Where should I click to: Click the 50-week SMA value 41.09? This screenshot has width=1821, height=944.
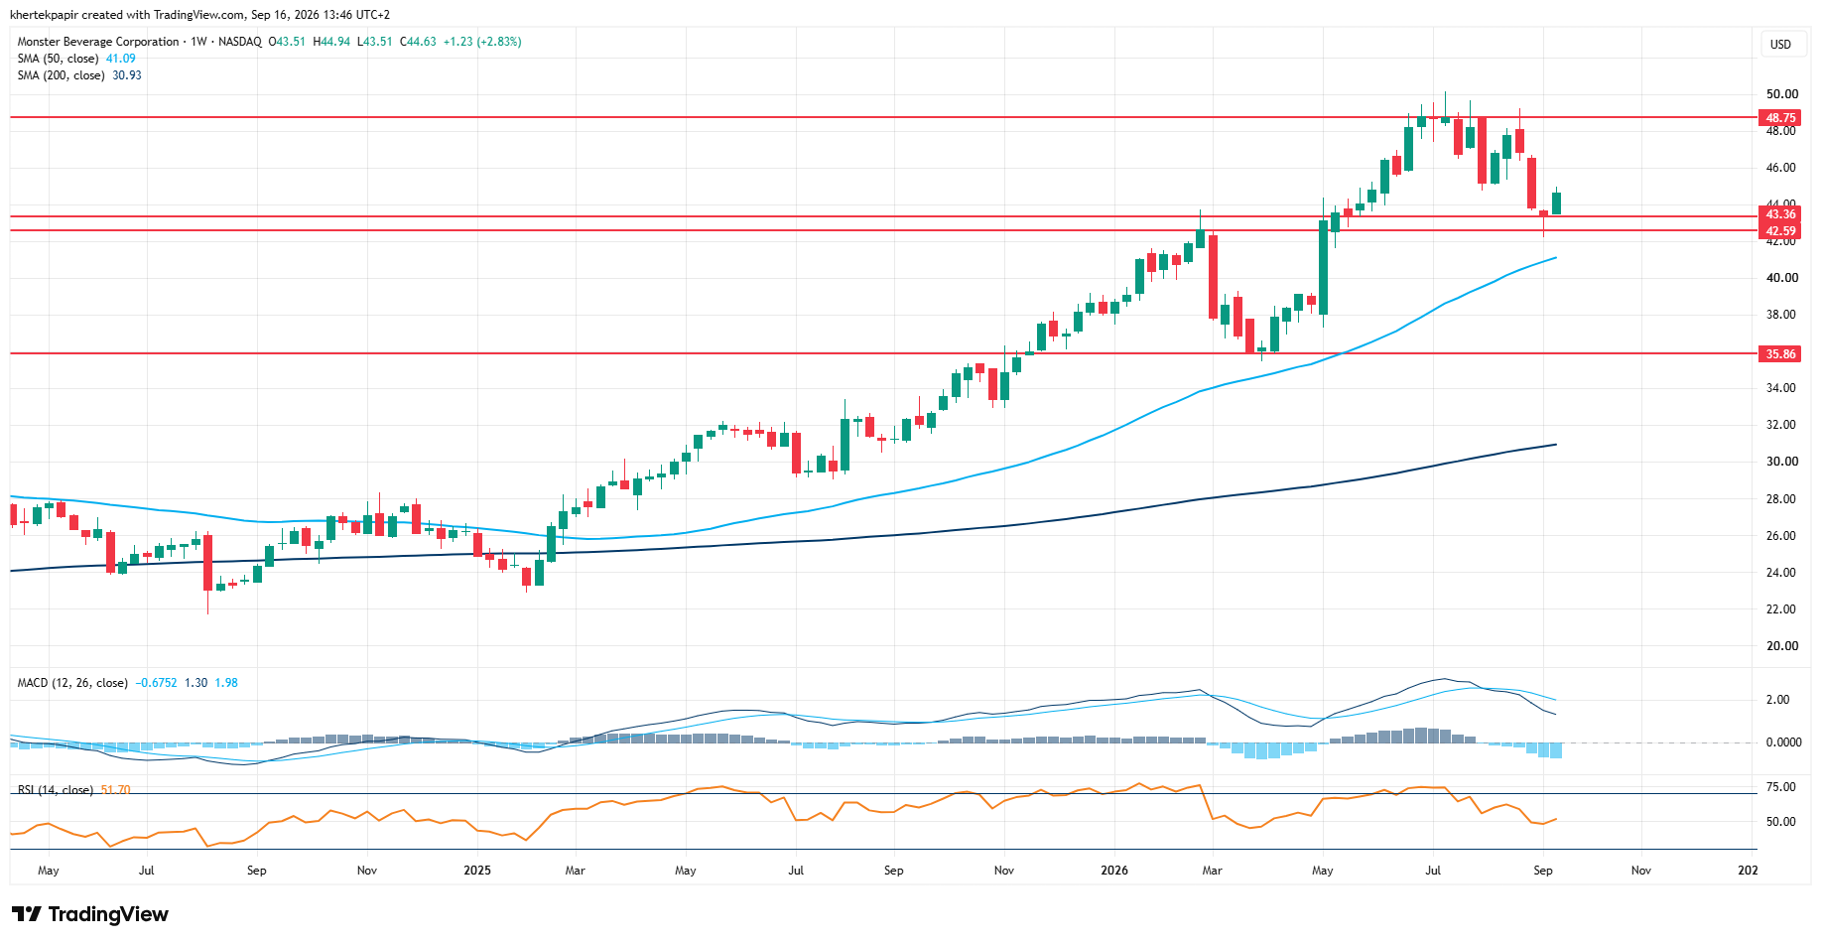coord(121,59)
